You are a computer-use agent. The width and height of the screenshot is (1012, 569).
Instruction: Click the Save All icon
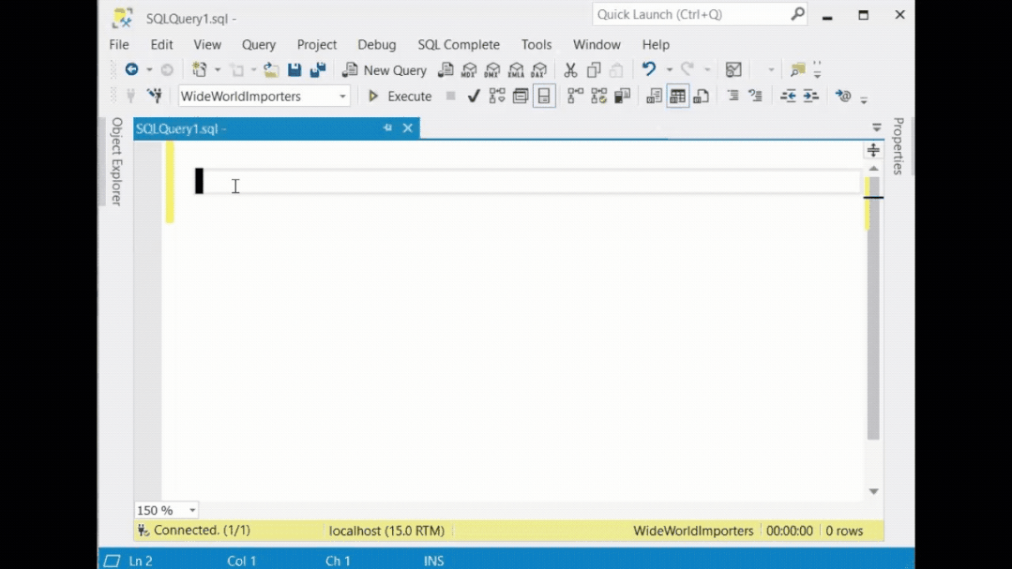coord(318,70)
